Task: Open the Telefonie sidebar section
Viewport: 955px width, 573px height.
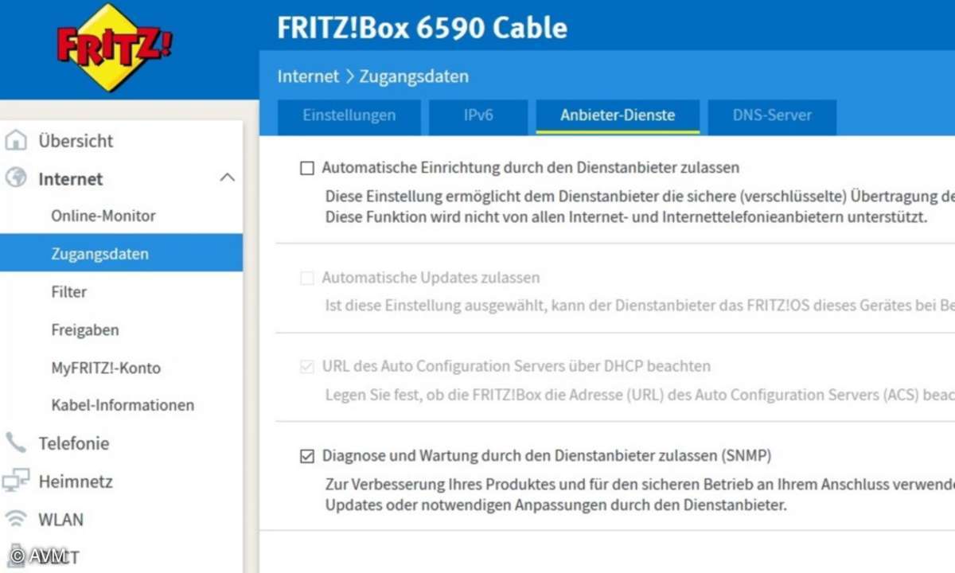Action: click(74, 443)
